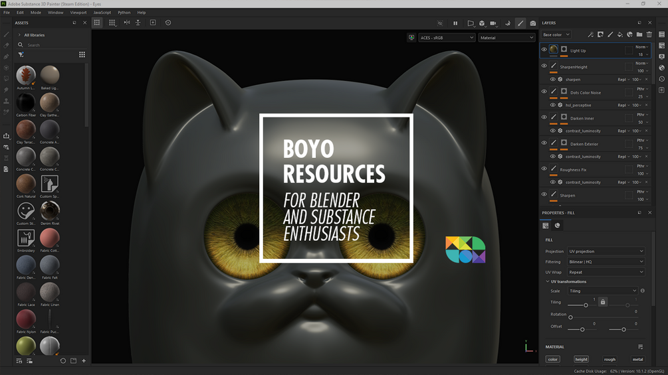The image size is (668, 375).
Task: Add a paint layer in Layers panel
Action: (610, 35)
